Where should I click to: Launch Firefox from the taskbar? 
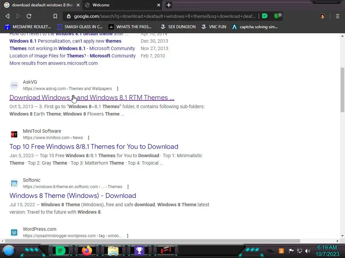(x=87, y=251)
